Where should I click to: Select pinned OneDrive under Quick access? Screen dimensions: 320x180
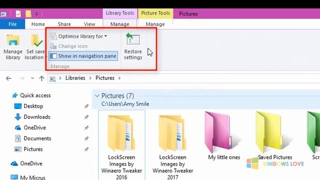tap(34, 127)
